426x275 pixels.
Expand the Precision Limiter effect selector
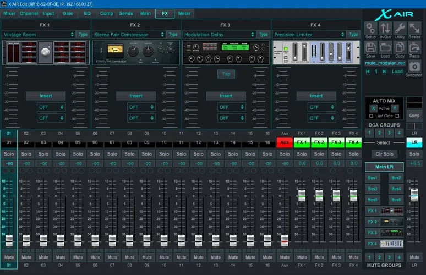point(309,35)
